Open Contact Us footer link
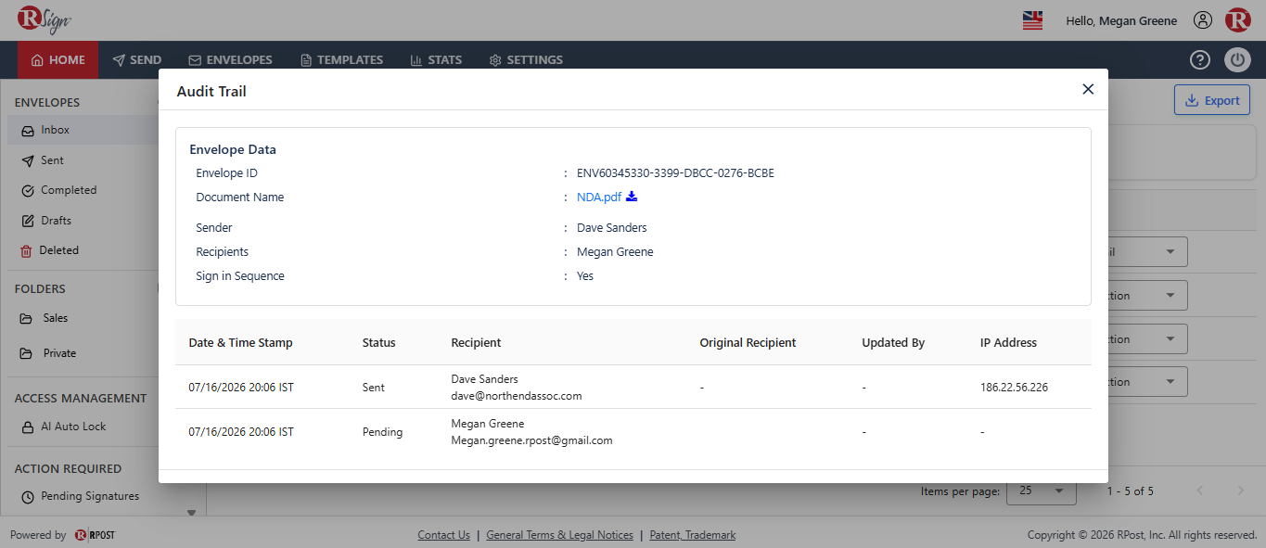 click(443, 535)
